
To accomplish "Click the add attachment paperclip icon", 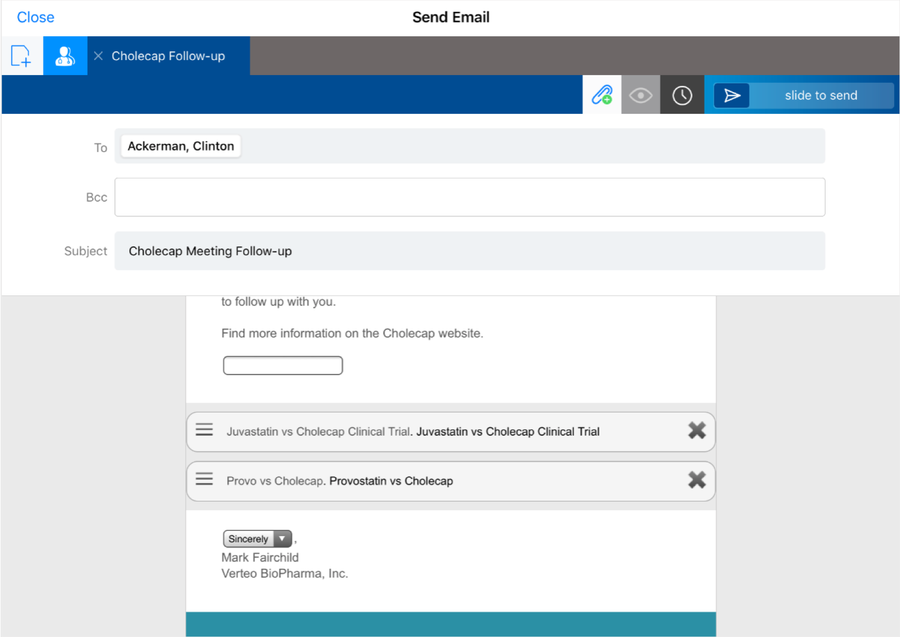I will (602, 95).
